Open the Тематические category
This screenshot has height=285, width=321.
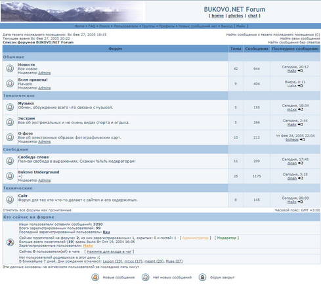click(x=19, y=96)
